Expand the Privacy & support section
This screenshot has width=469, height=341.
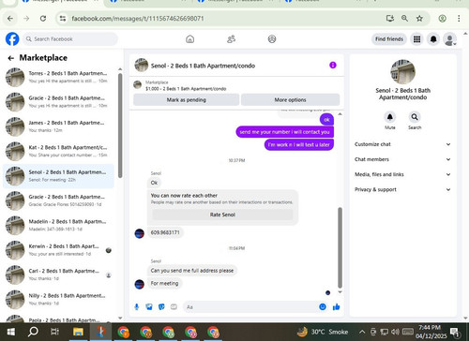point(402,189)
